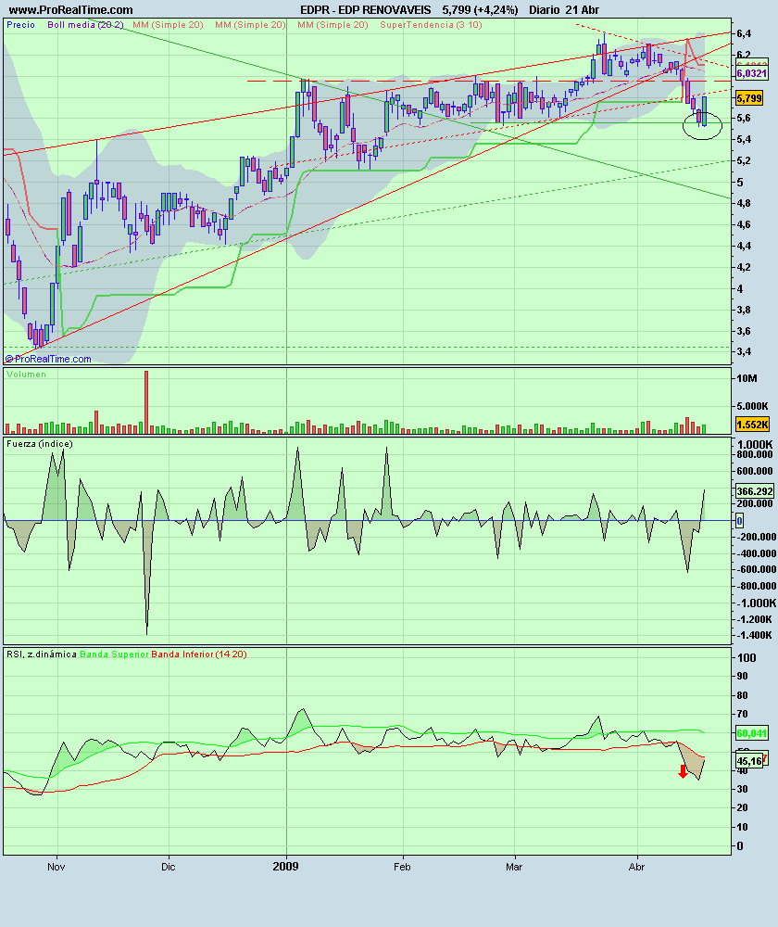
Task: Click the Diario 21 Abr timeframe label
Action: (x=563, y=10)
